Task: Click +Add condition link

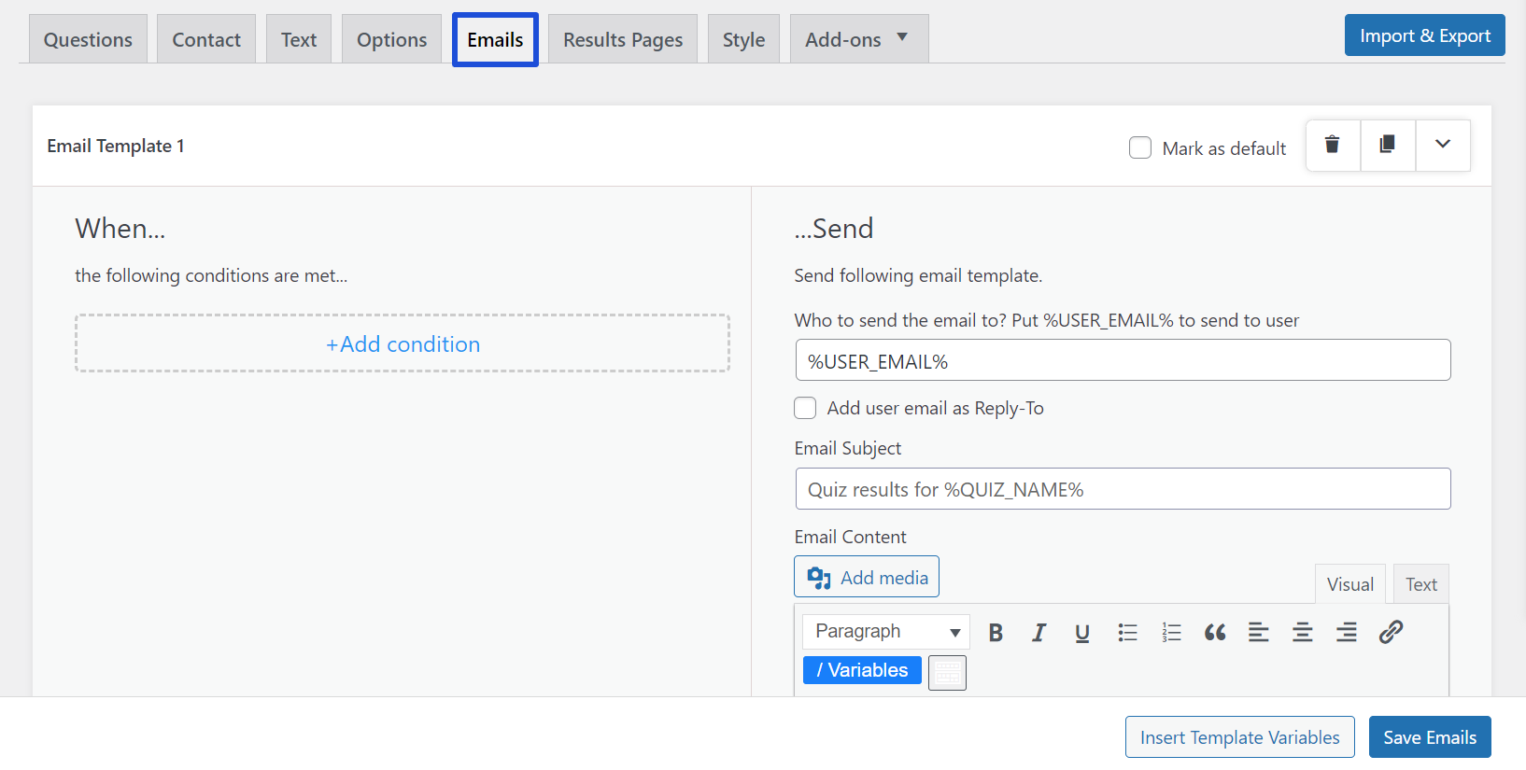Action: (403, 344)
